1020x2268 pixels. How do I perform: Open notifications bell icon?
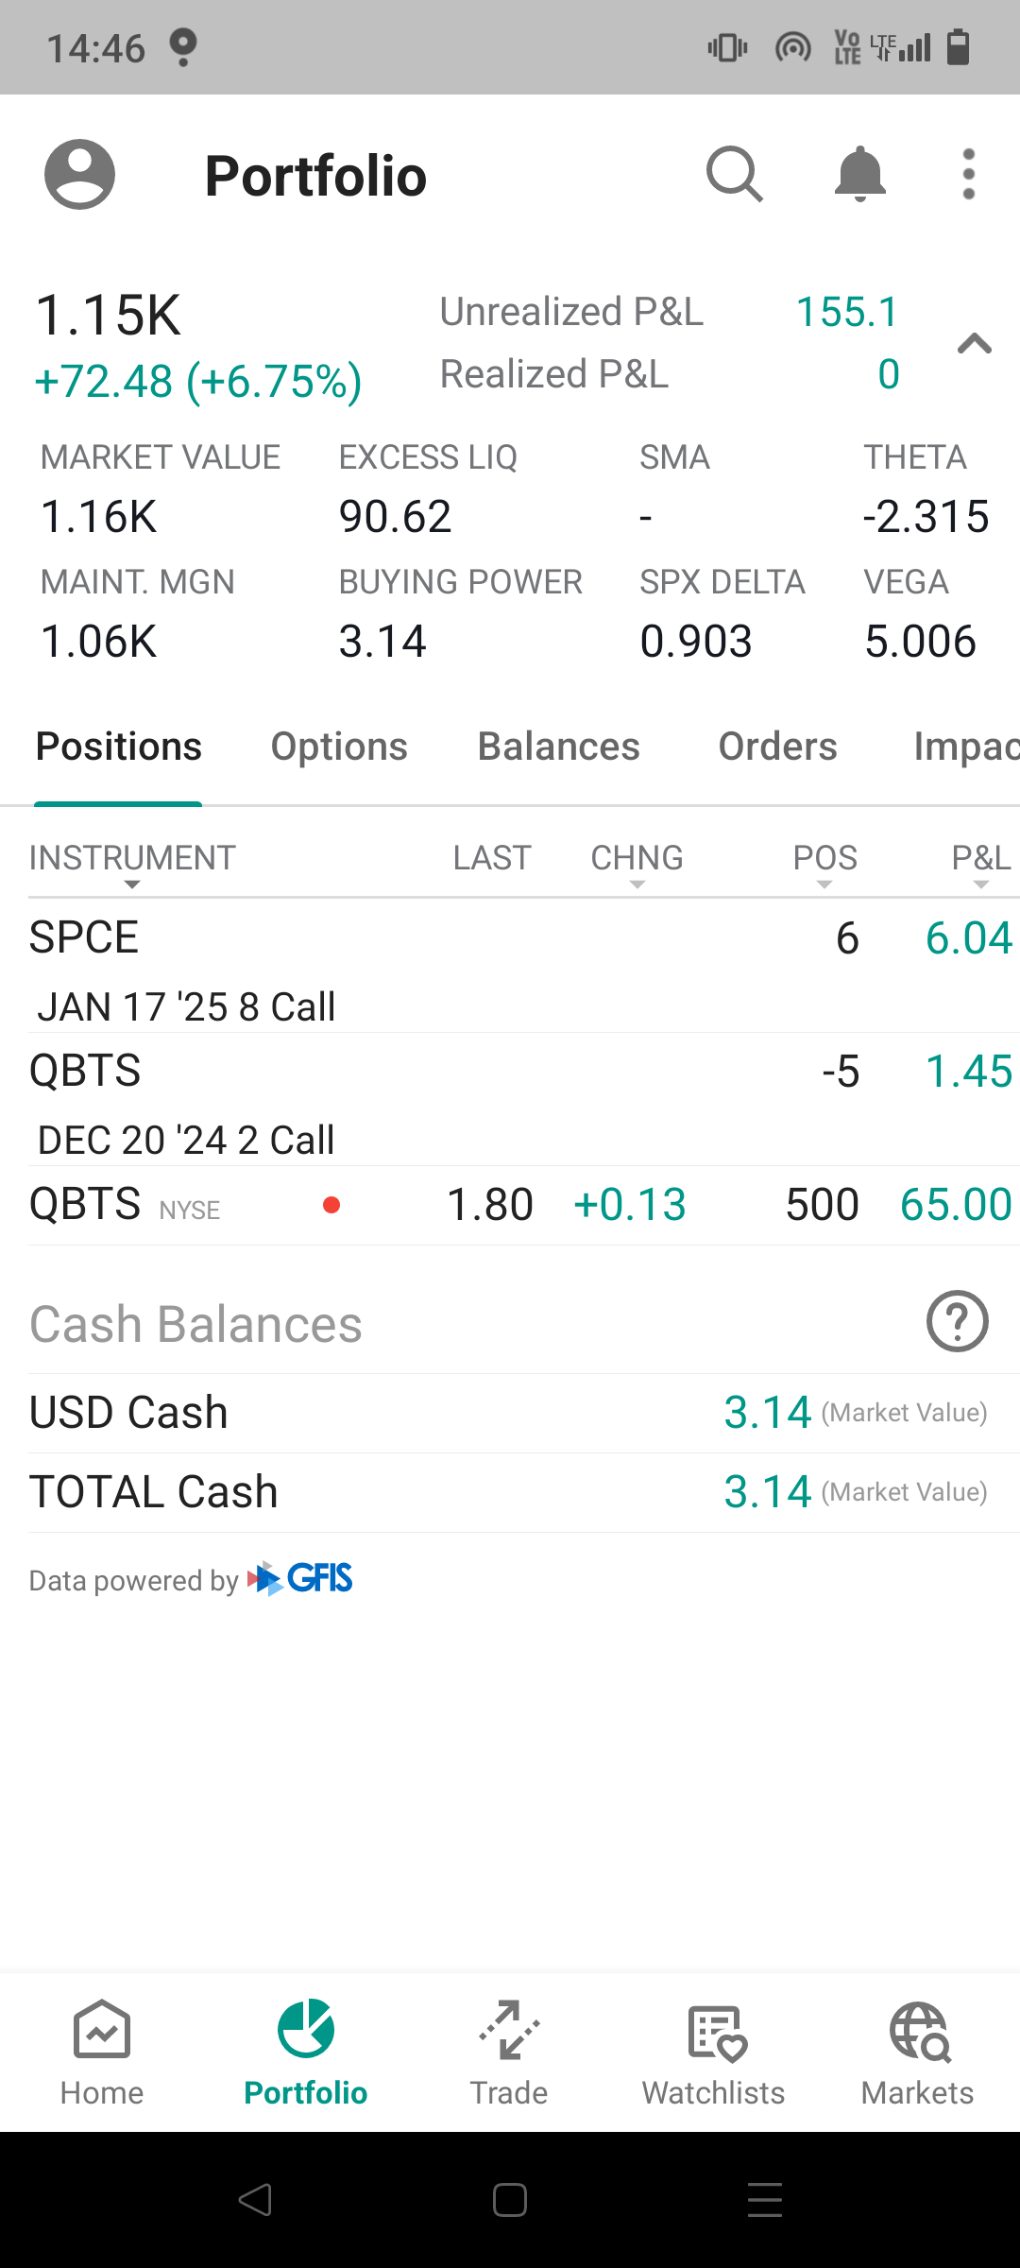click(859, 175)
